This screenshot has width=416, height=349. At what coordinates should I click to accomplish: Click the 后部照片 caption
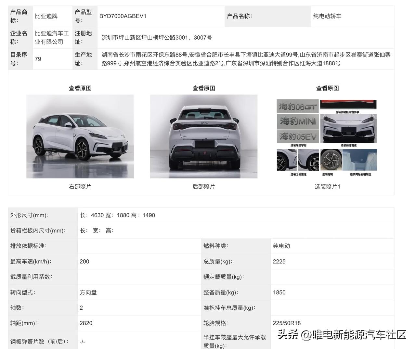pyautogui.click(x=204, y=186)
